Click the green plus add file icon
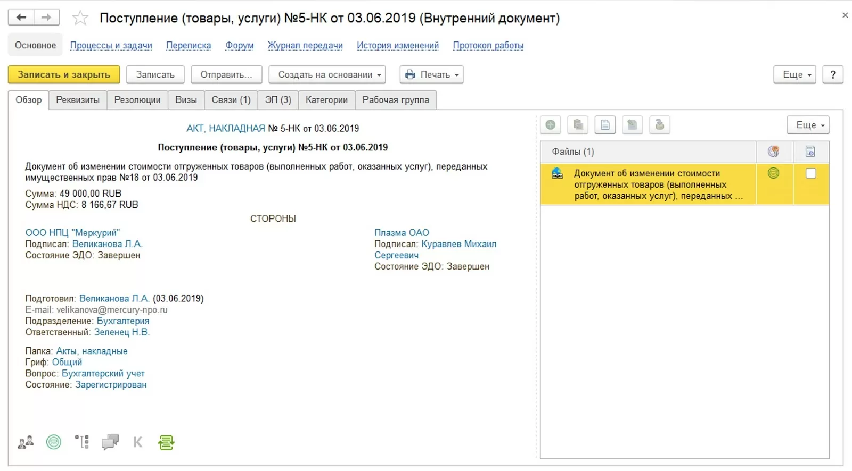Screen dimensions: 852x471 pyautogui.click(x=551, y=125)
